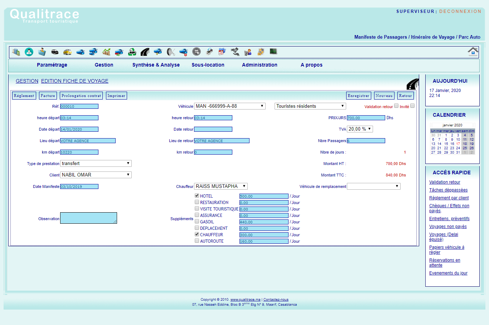Open the green recycle car icon
489x325 pixels.
point(132,52)
